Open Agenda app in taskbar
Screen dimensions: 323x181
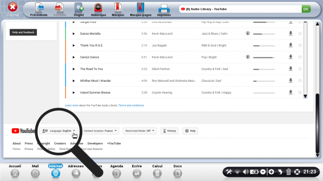coord(117,171)
